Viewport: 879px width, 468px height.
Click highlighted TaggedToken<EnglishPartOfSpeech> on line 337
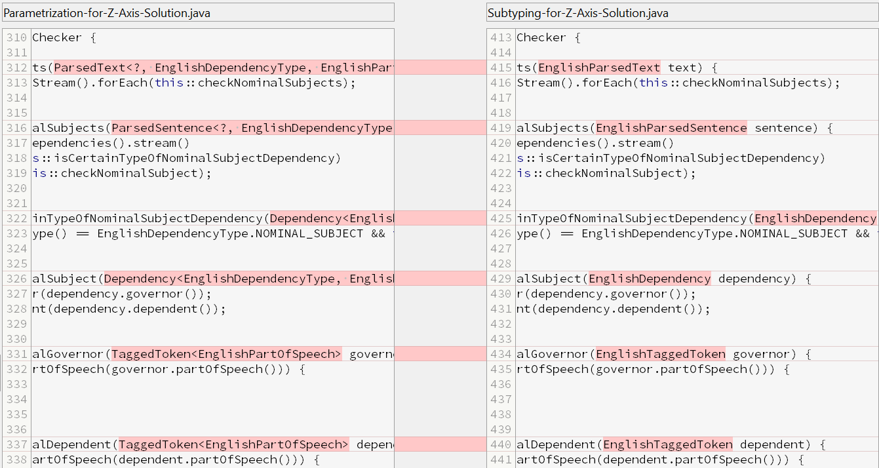(233, 444)
